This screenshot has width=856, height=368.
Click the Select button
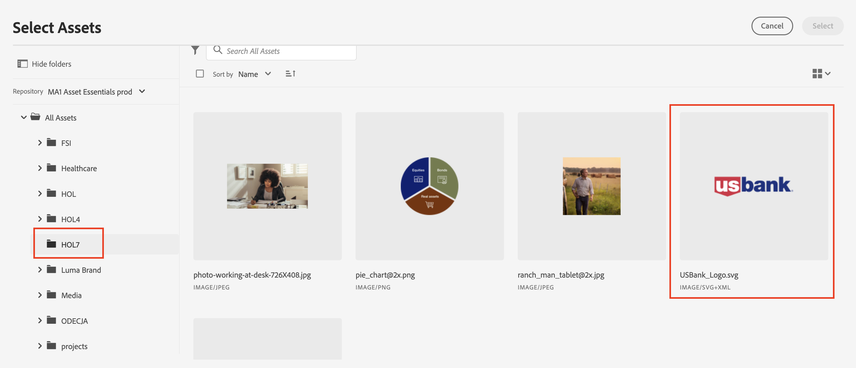click(x=822, y=26)
